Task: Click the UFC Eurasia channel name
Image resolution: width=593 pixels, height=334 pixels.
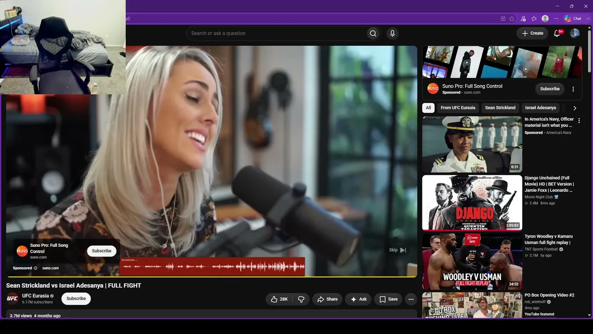Action: [35, 296]
